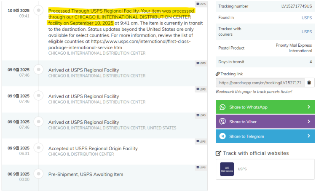Click the '06 9월 2025' date label
This screenshot has height=194, width=316.
19,174
